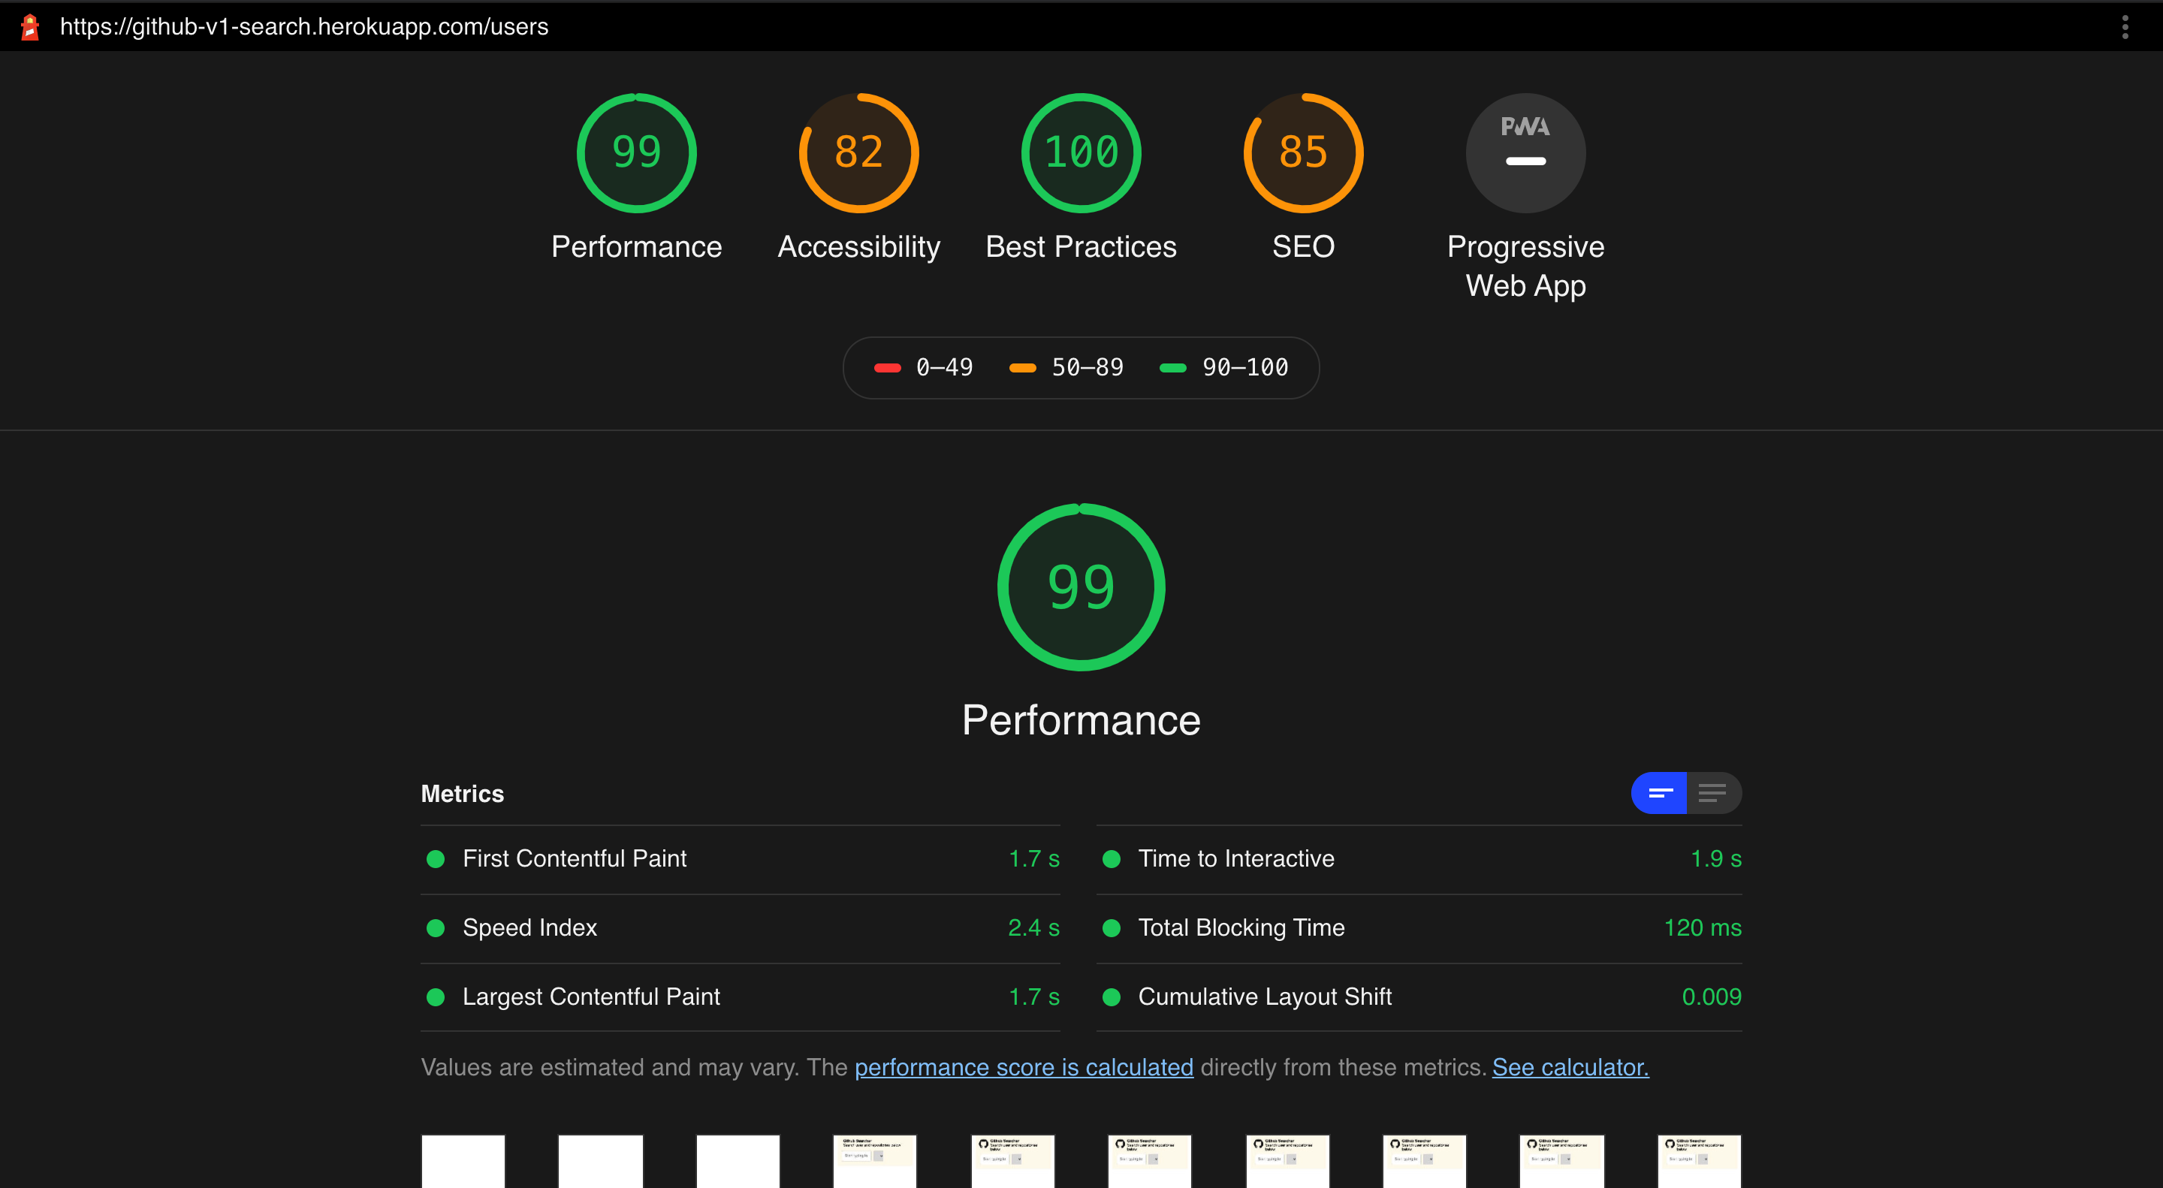
Task: Expand the Time to Interactive metric
Action: [1236, 859]
